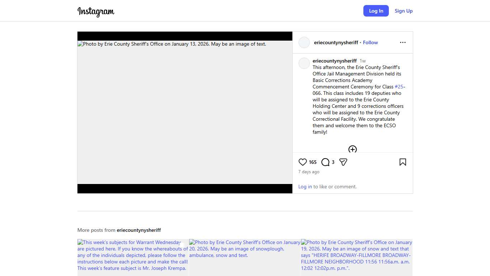
Task: Open the Sign Up link
Action: pos(404,11)
